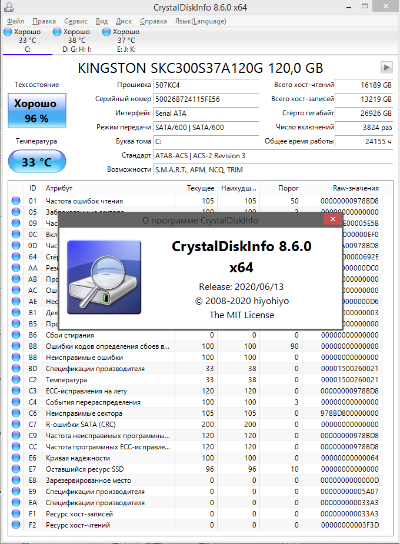Open the Правка menu
This screenshot has height=544, width=400.
(x=44, y=21)
